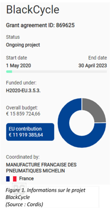
Task: Click the green filled part of progress bar
Action: click(x=9, y=72)
